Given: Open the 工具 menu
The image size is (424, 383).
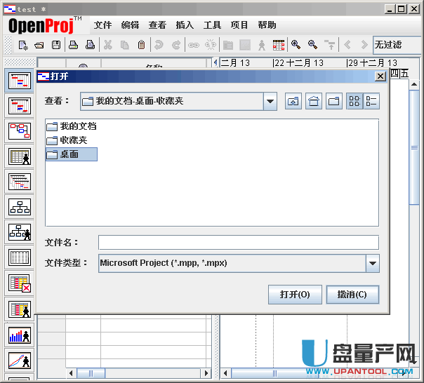Looking at the screenshot, I should pos(212,25).
